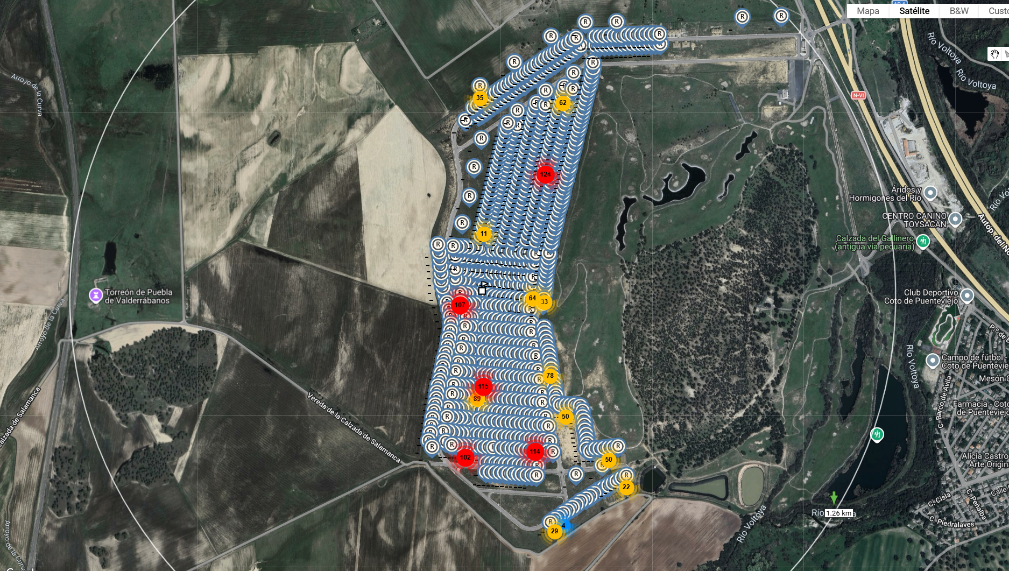Expand the yellow 29 cluster marker
Image resolution: width=1009 pixels, height=571 pixels.
(x=554, y=531)
